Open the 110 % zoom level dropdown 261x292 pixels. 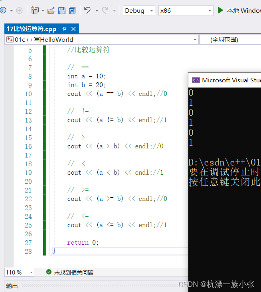(x=19, y=273)
